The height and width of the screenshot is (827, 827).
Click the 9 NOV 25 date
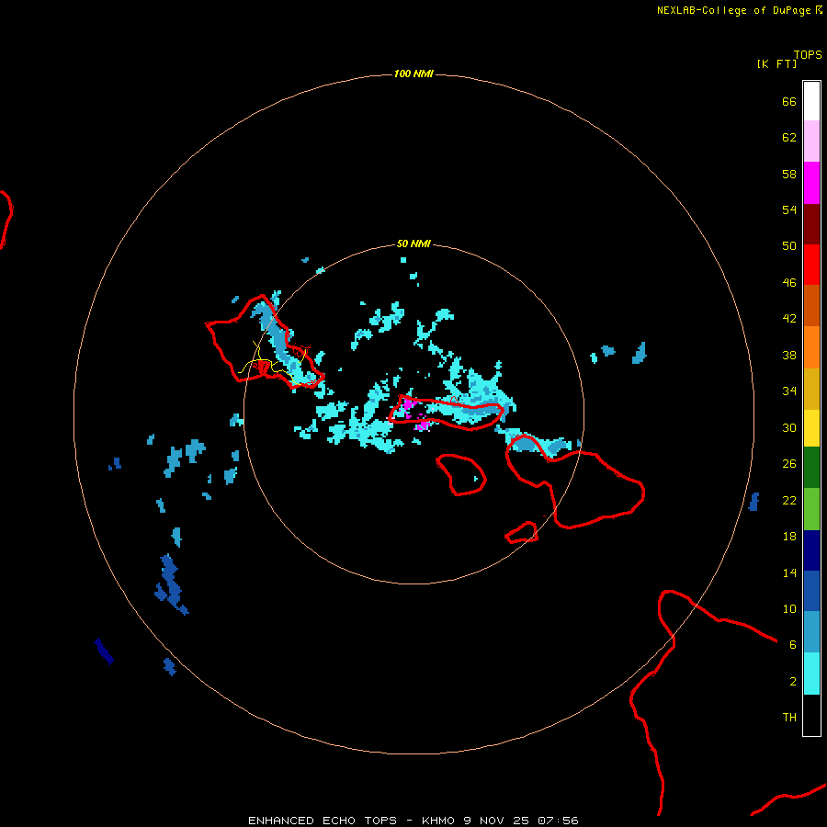pyautogui.click(x=496, y=821)
